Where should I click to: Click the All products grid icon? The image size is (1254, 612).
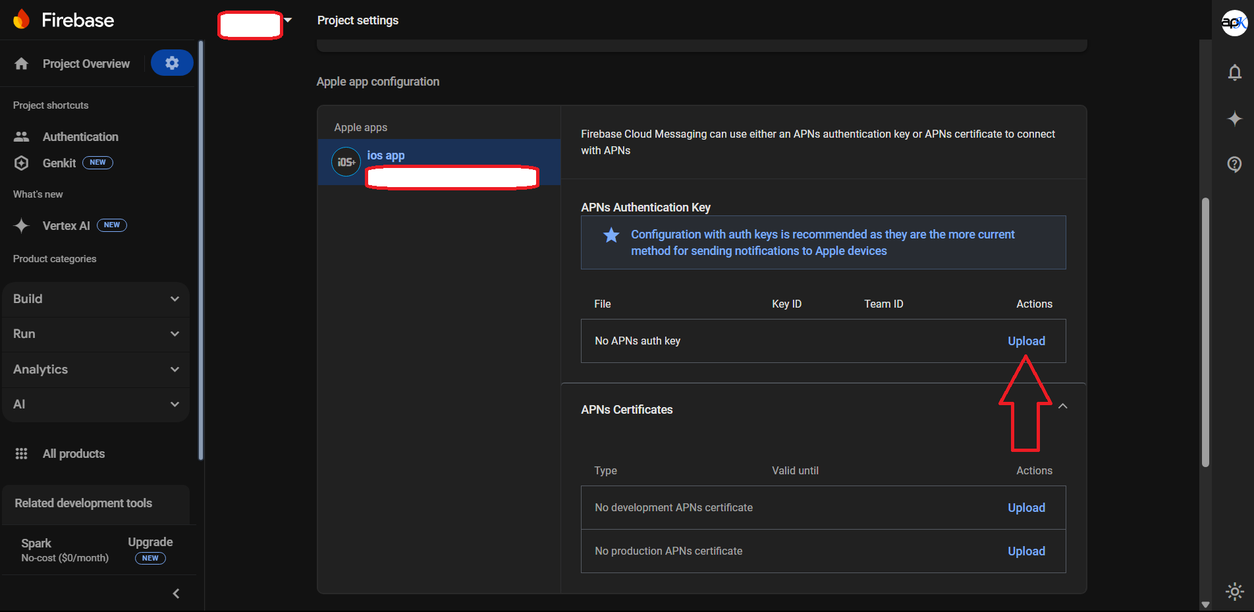[22, 454]
